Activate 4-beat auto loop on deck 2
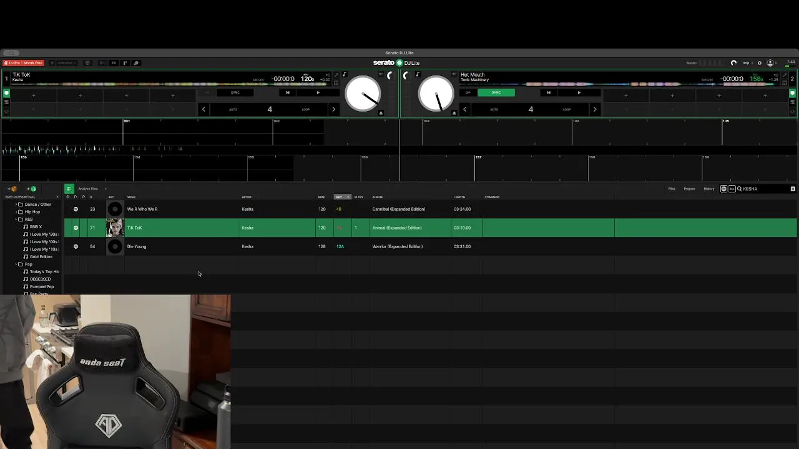799x449 pixels. coord(531,109)
